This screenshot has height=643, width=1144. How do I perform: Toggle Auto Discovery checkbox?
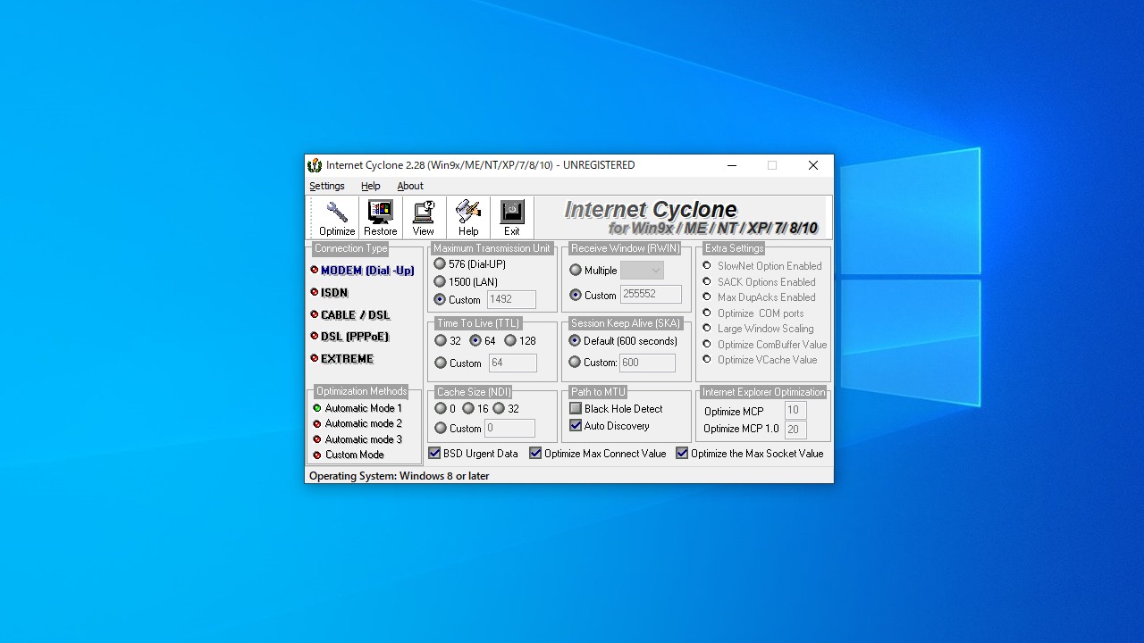576,426
